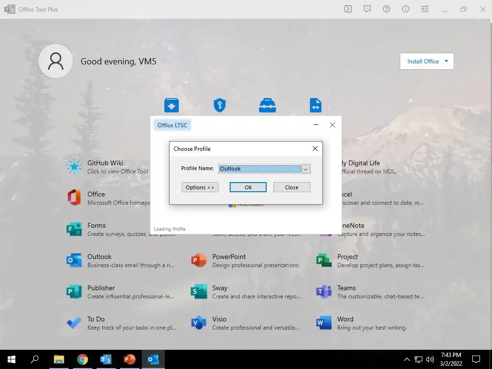The height and width of the screenshot is (369, 492).
Task: Open the Activate shield key icon
Action: click(x=220, y=105)
